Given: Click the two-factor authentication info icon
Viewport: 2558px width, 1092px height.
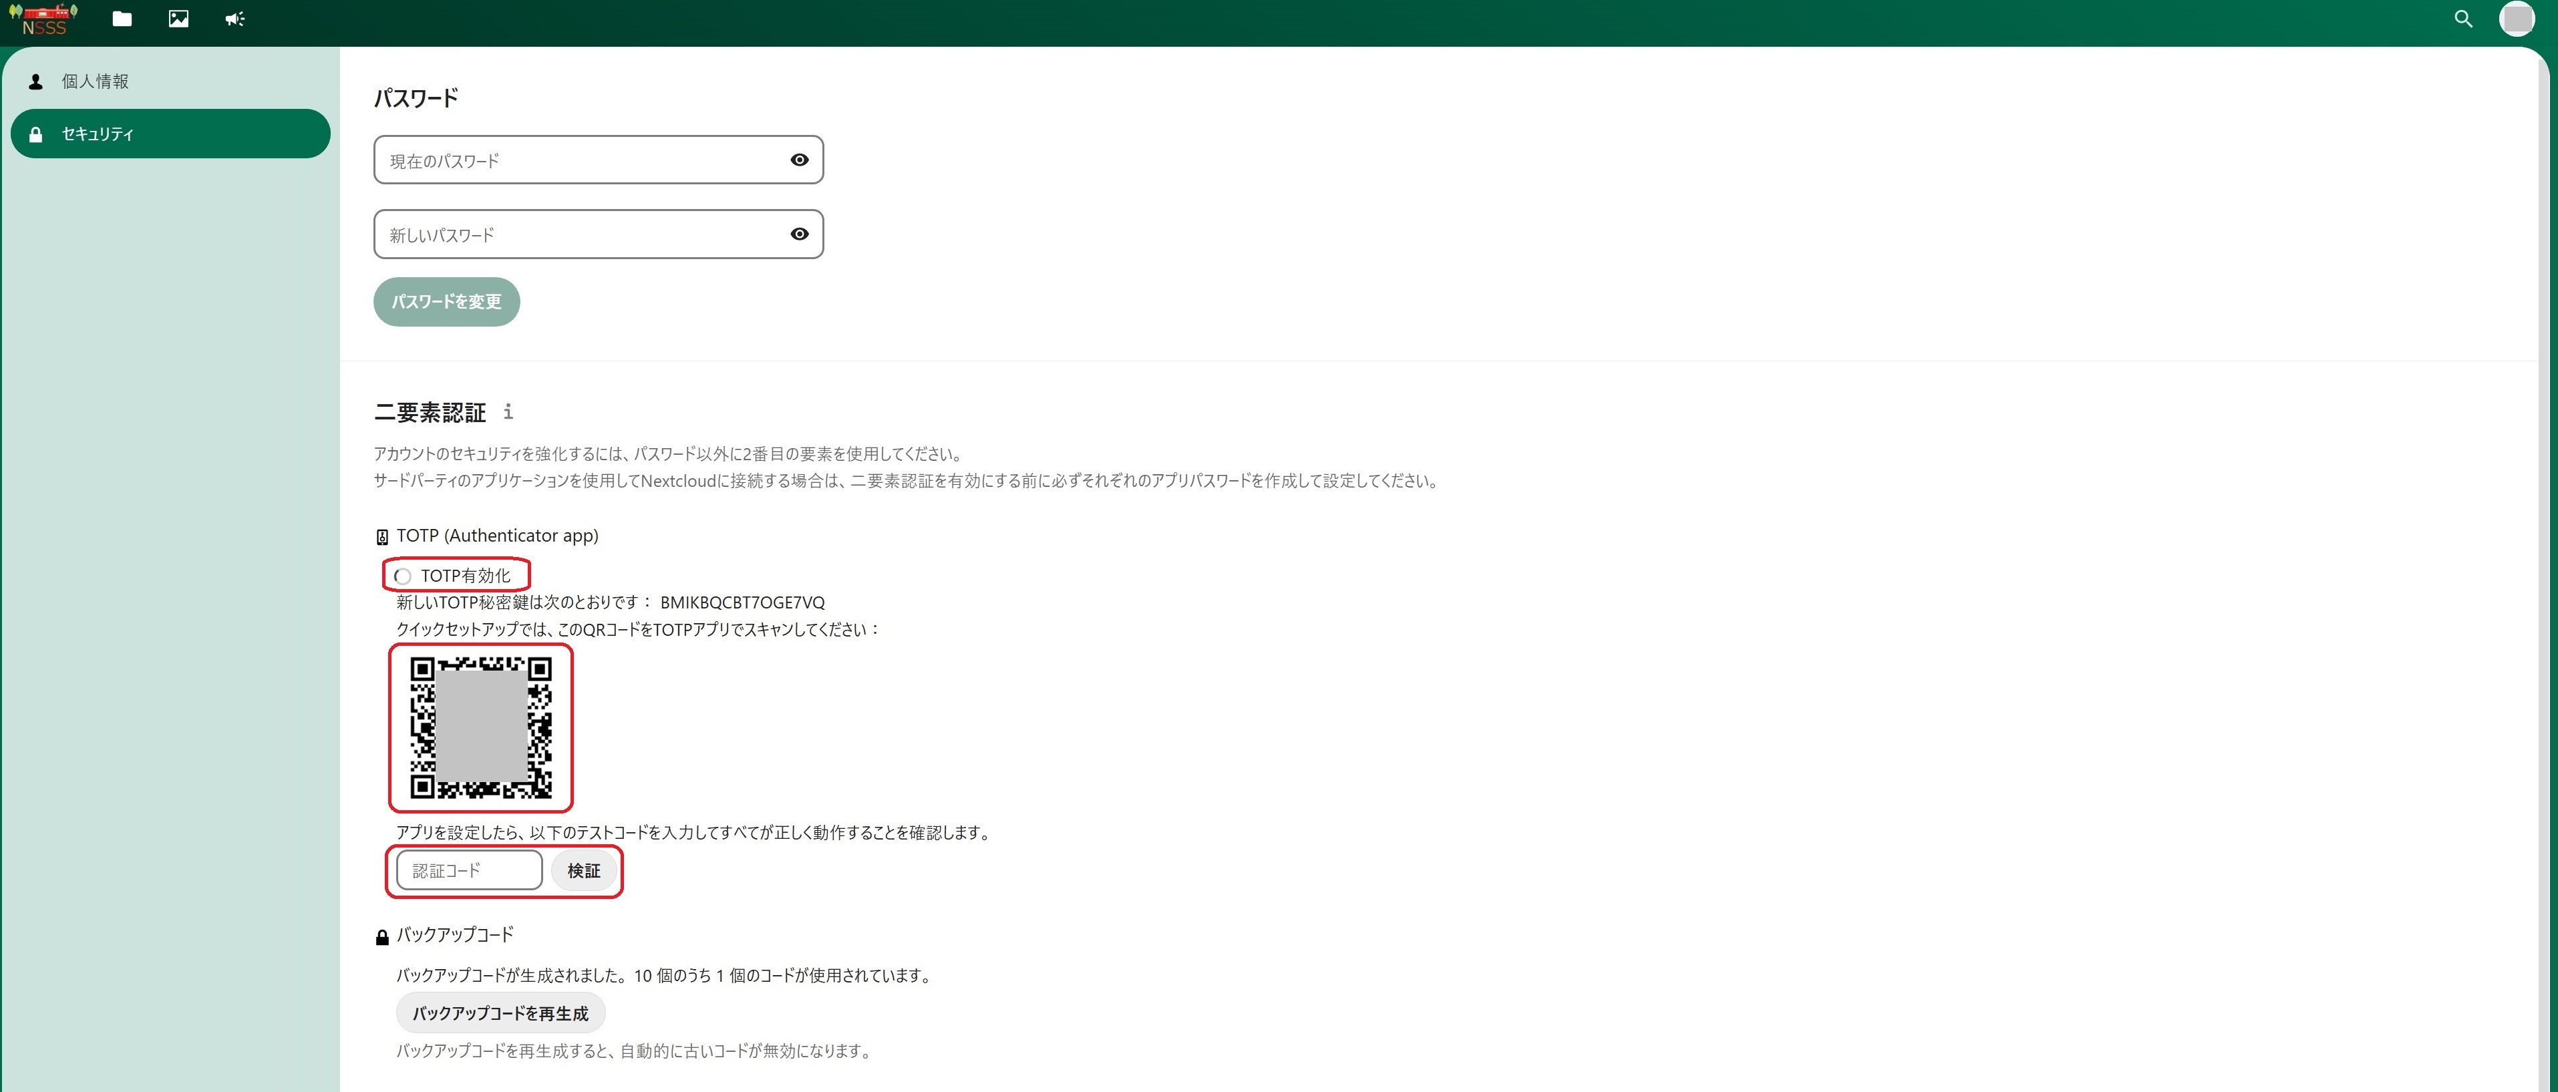Looking at the screenshot, I should tap(508, 411).
